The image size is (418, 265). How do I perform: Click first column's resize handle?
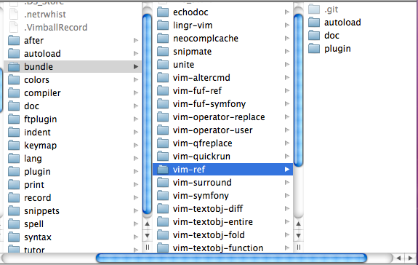pyautogui.click(x=147, y=248)
